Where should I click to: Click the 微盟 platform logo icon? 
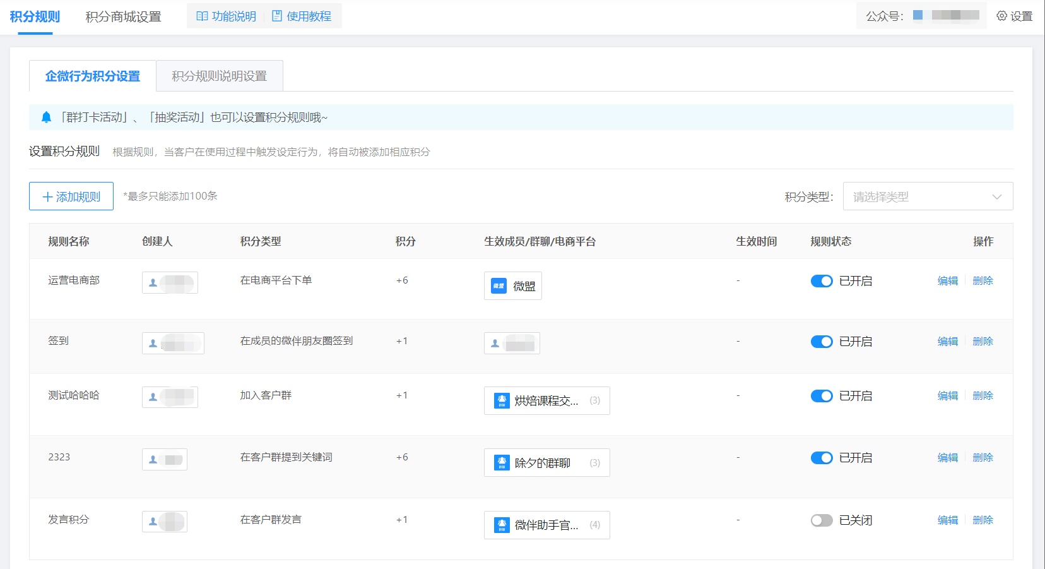(x=499, y=286)
